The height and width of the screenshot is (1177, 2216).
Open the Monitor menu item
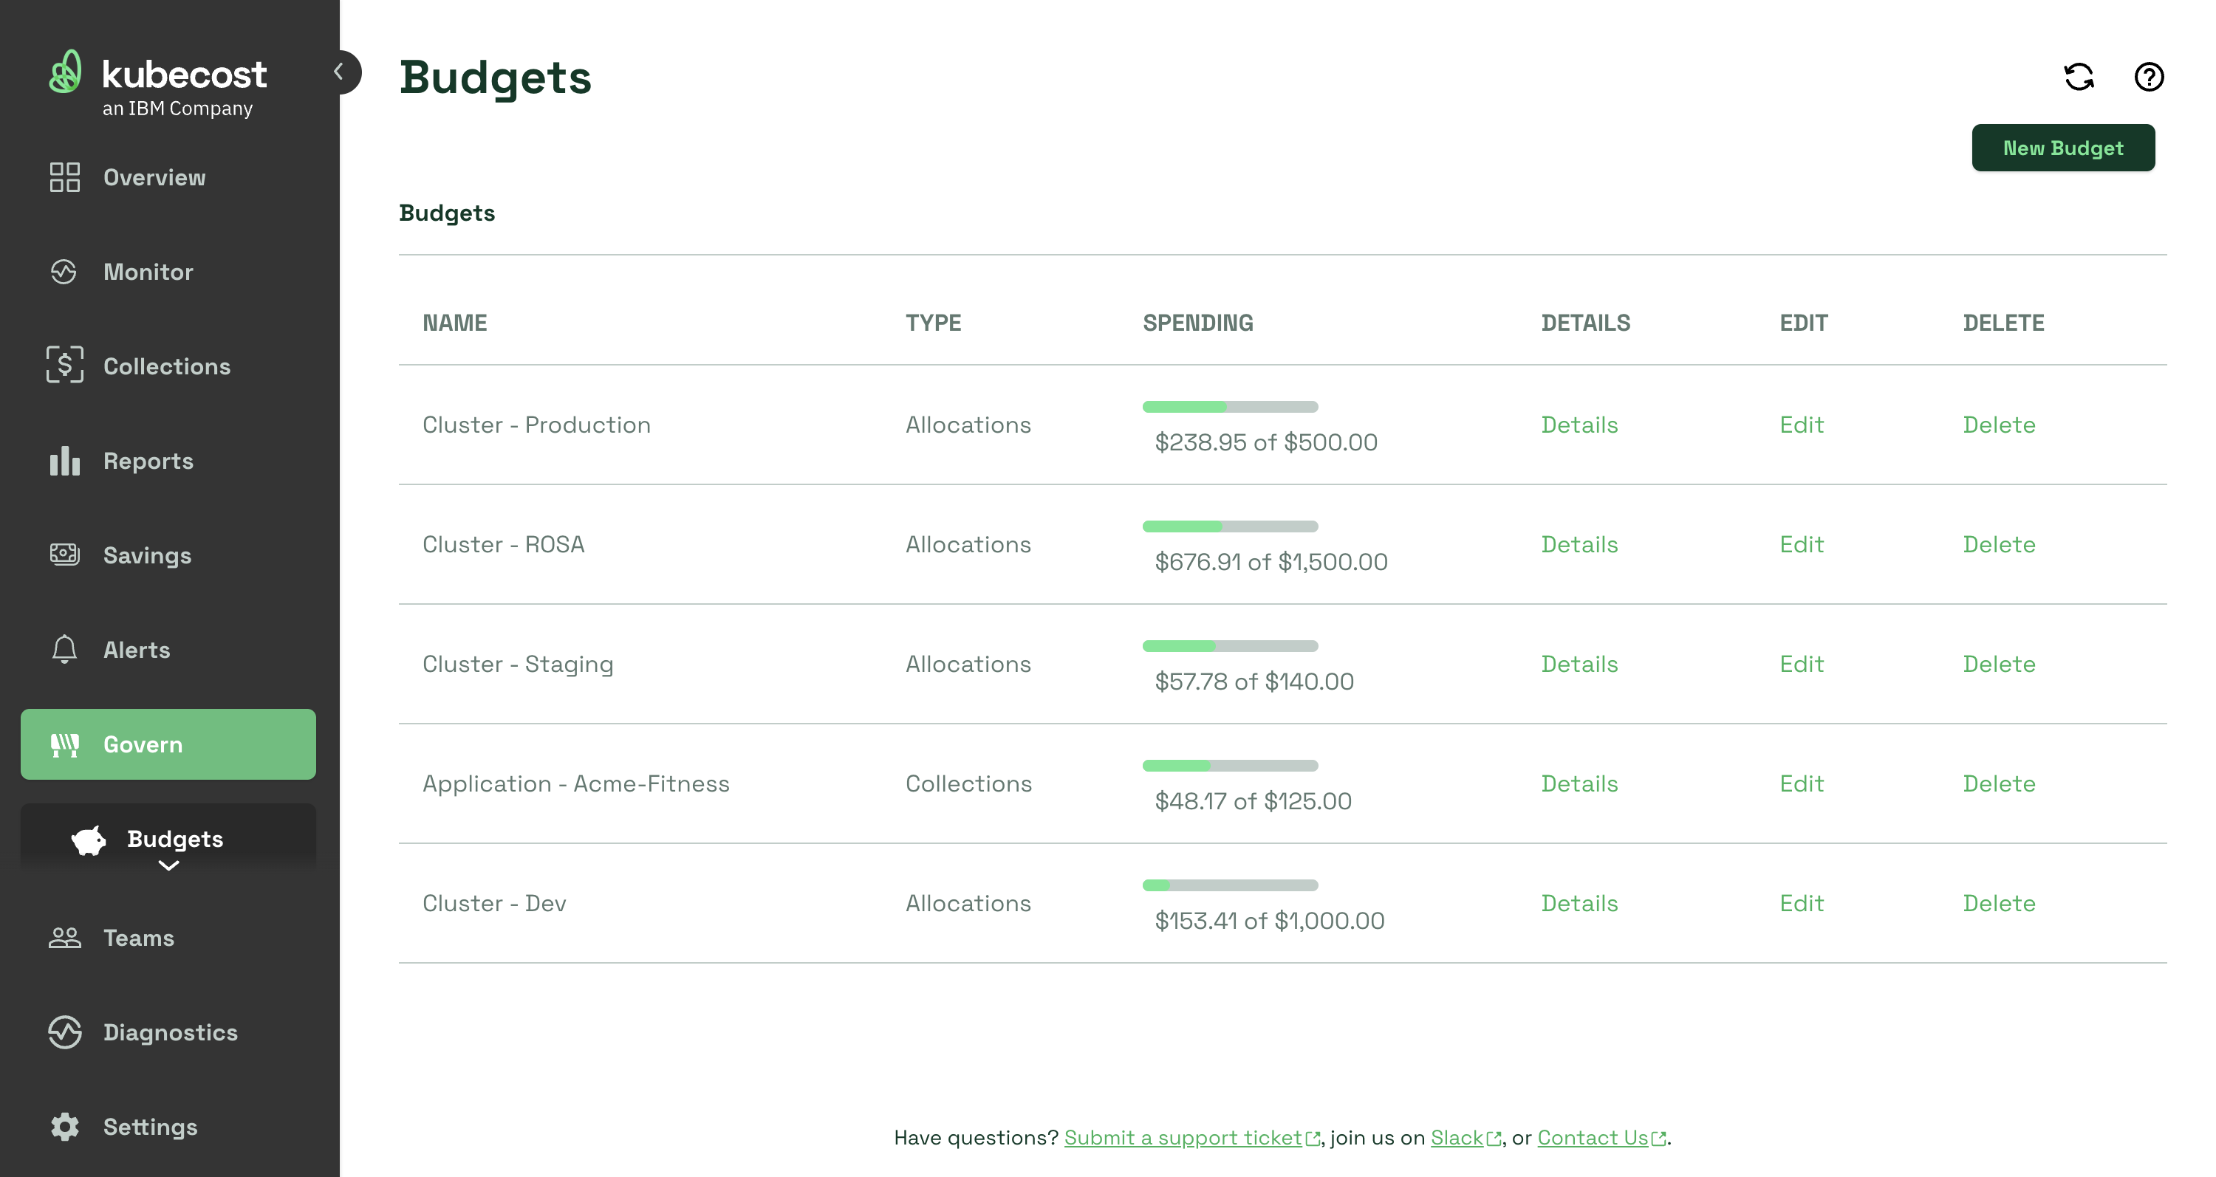click(x=148, y=272)
